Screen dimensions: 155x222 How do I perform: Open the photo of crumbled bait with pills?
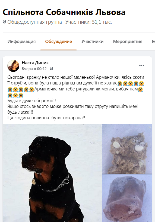coord(127,149)
